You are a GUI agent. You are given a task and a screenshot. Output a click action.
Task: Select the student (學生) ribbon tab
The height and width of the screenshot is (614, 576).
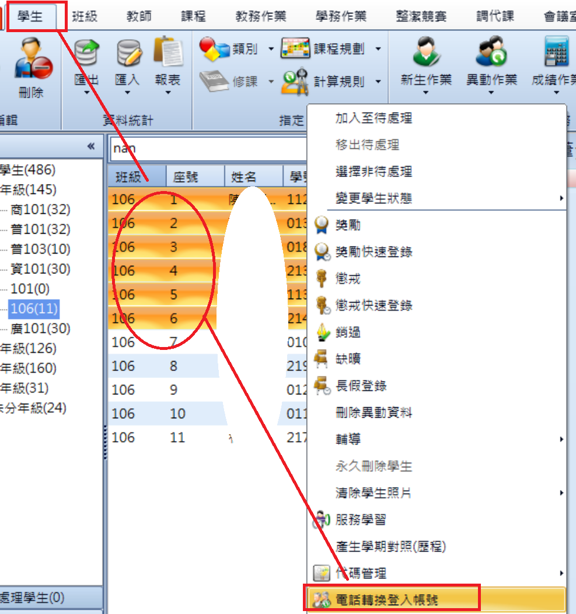pos(30,16)
